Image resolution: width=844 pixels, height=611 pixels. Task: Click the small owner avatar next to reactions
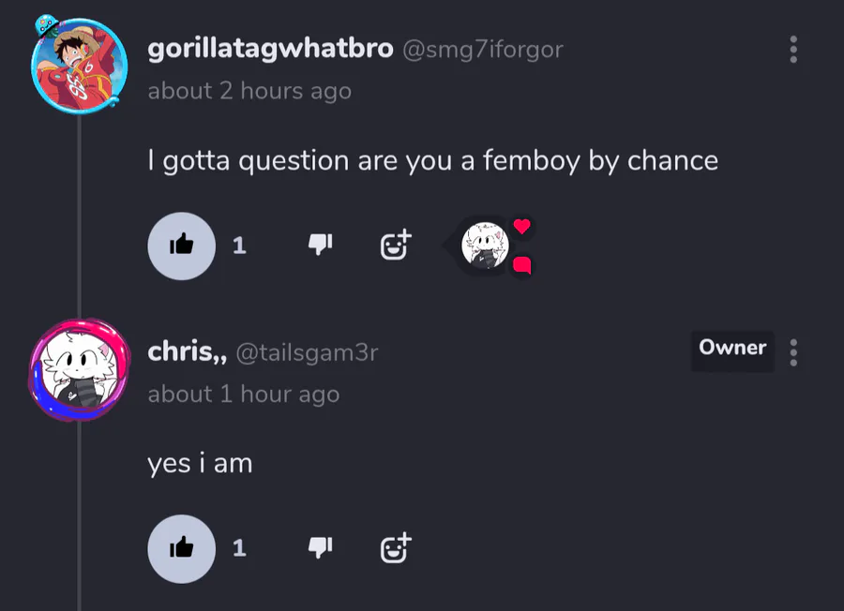coord(485,246)
